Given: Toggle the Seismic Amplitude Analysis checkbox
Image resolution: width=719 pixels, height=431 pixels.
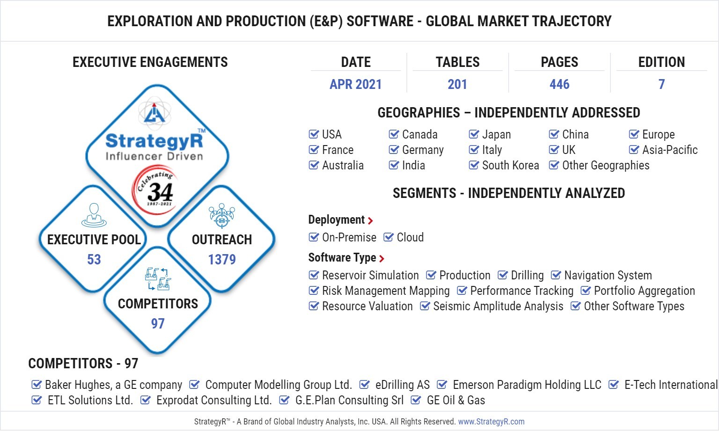Looking at the screenshot, I should coord(425,307).
